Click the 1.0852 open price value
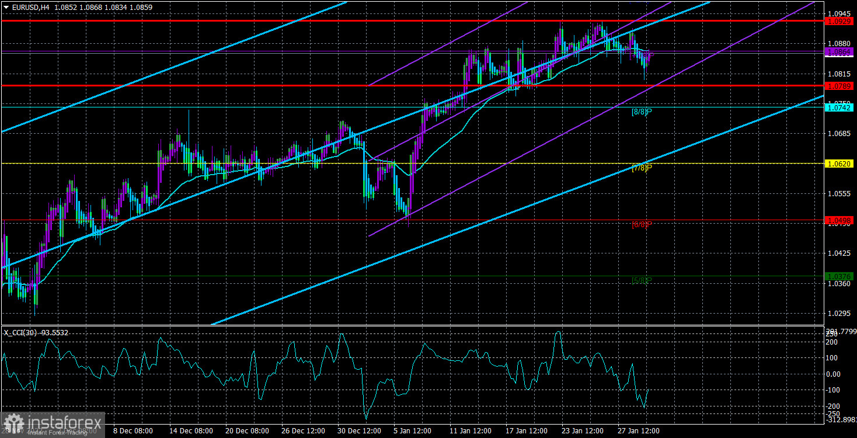 [x=64, y=7]
